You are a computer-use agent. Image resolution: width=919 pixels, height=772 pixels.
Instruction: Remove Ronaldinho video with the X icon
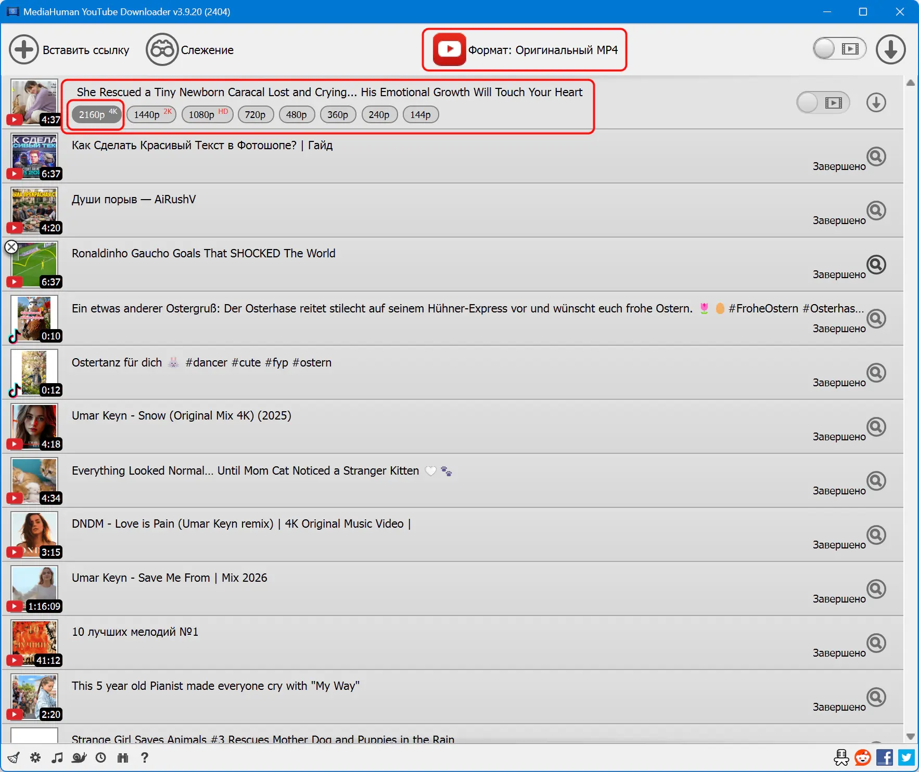click(11, 247)
